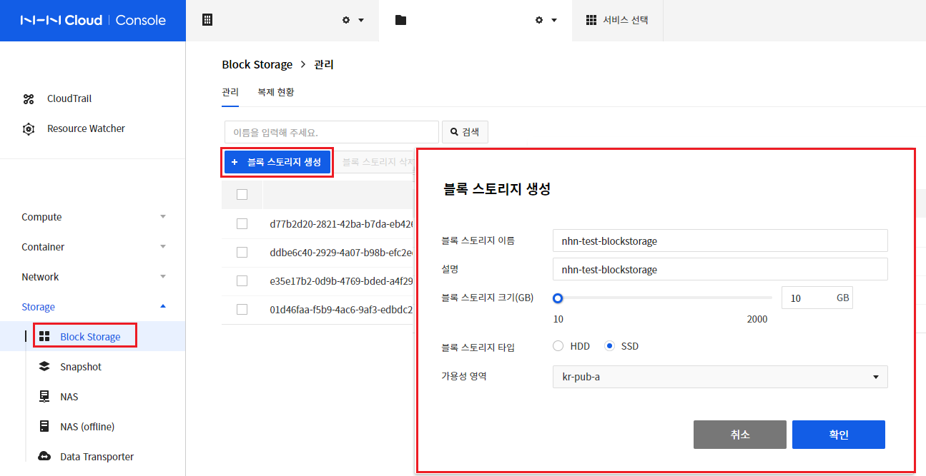Click the ID text 01d46faa-f5b9-4ac6-9af3

pyautogui.click(x=341, y=309)
